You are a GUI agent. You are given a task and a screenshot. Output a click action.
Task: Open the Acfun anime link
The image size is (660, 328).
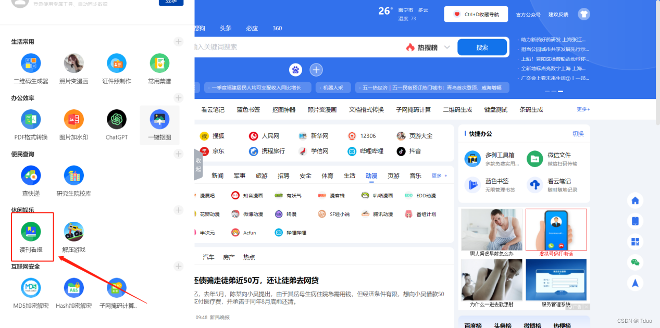tap(244, 233)
